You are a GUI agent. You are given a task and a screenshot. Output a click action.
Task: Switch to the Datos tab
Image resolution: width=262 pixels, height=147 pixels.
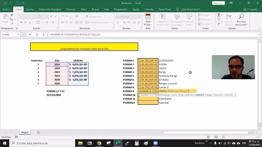[x=84, y=9]
